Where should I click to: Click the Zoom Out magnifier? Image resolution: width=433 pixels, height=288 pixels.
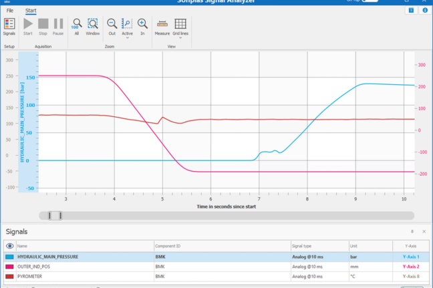pyautogui.click(x=112, y=24)
